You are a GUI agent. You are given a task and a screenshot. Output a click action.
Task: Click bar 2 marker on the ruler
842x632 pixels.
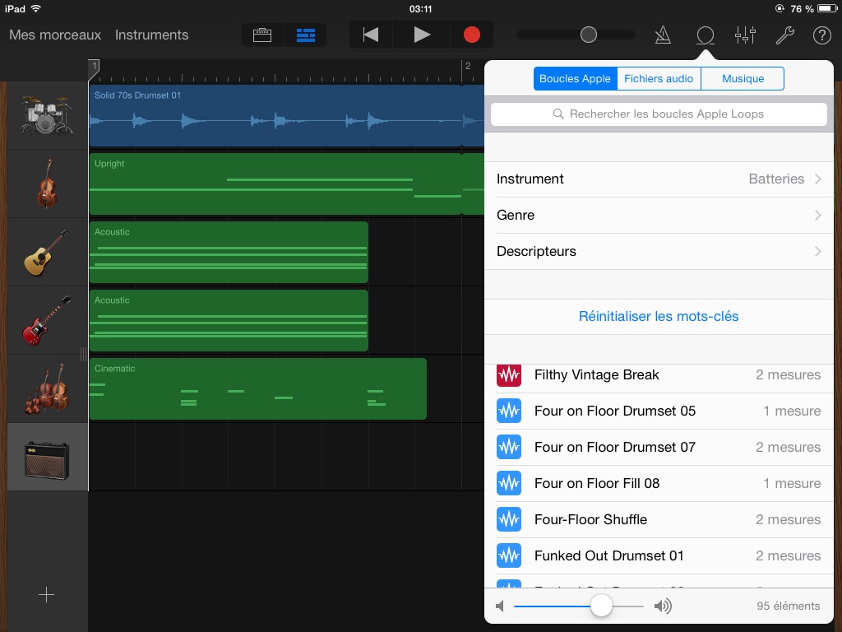(x=468, y=66)
